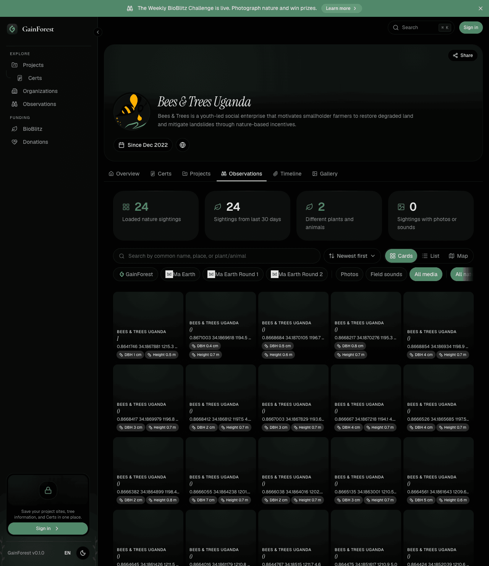
Task: Toggle dark mode moon icon
Action: (x=83, y=553)
